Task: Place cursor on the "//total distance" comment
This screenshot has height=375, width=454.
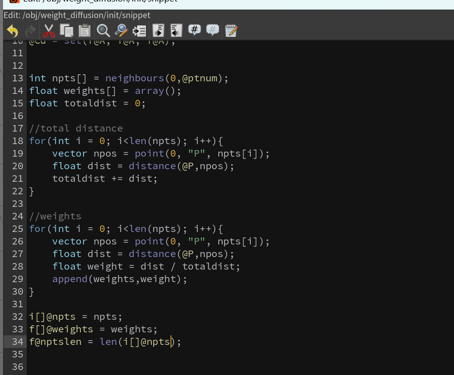Action: [x=76, y=129]
